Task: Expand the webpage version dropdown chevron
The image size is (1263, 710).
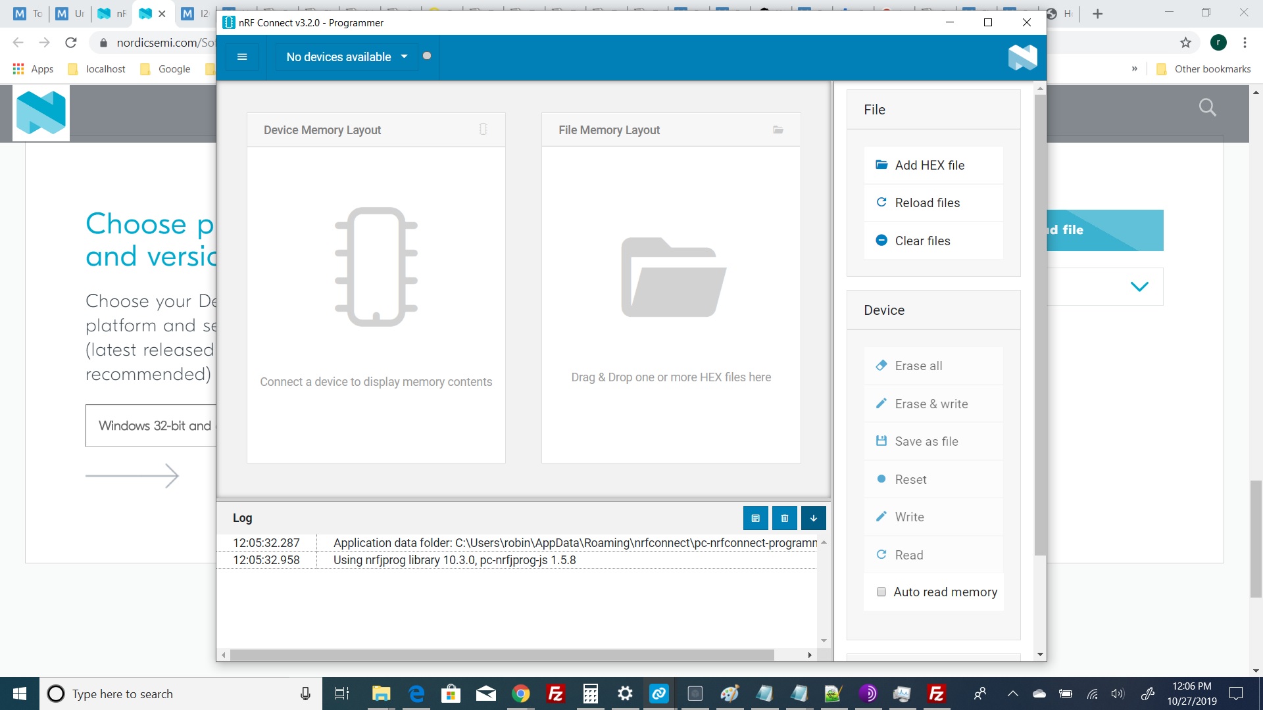Action: [1139, 287]
